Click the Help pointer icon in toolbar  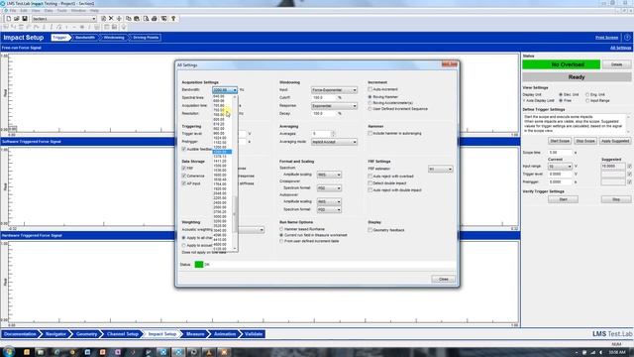(x=173, y=19)
